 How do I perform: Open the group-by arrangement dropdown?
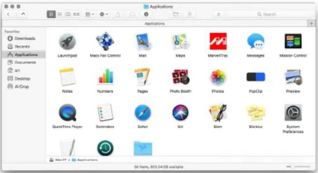click(x=90, y=14)
